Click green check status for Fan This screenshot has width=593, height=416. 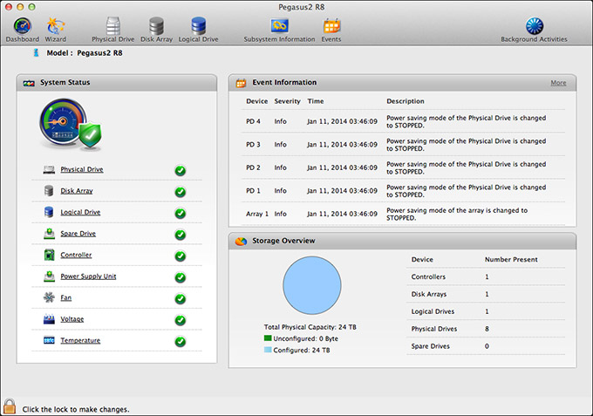click(x=181, y=299)
